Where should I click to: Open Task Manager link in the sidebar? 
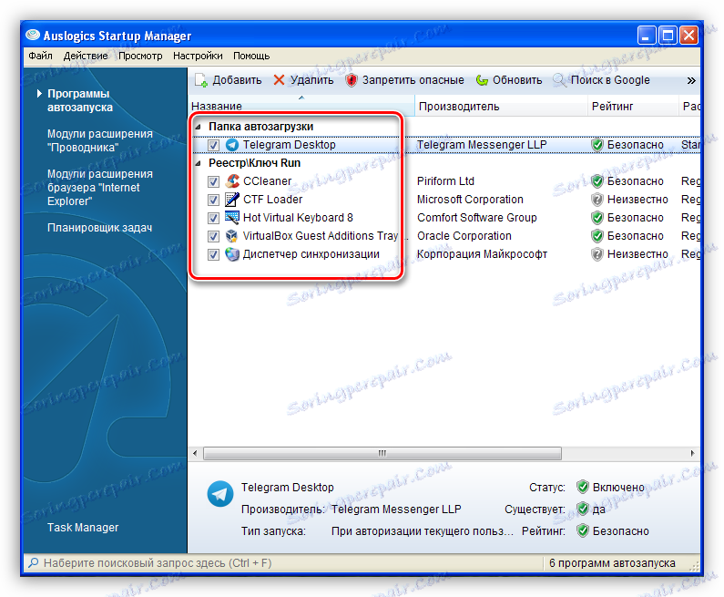[83, 527]
